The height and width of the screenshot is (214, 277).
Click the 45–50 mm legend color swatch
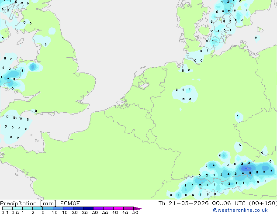(128, 208)
